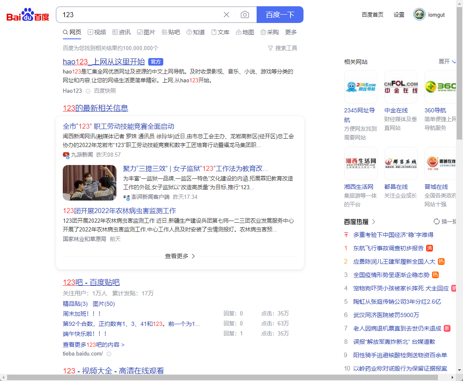Click the vertical scrollbar thumb

point(460,73)
